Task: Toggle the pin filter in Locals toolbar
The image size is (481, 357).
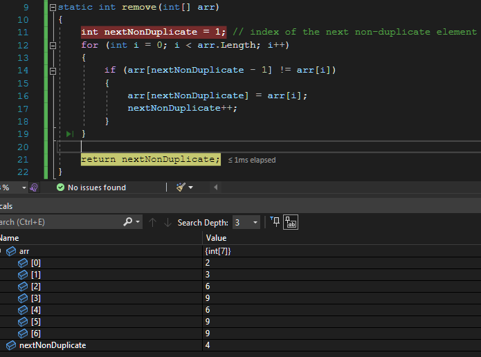Action: 275,222
